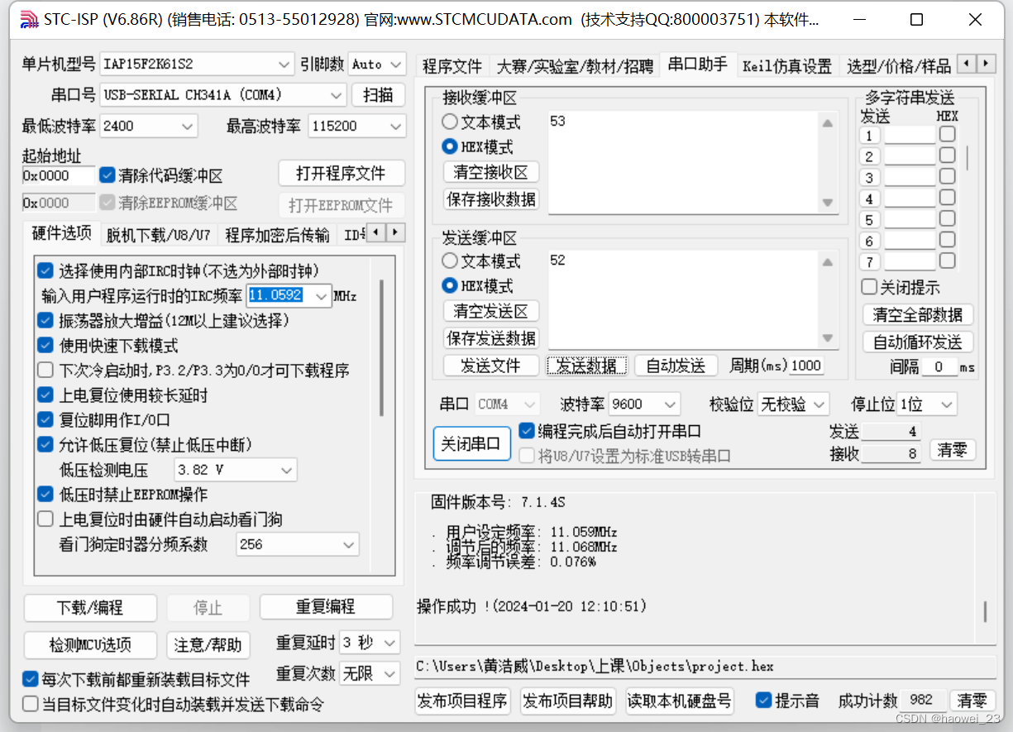
Task: Toggle 低压时禁止EEPROM操作 checkbox
Action: point(45,494)
